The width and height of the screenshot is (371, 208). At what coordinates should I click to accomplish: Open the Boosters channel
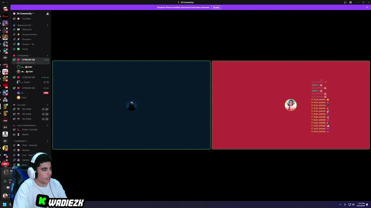click(x=30, y=39)
